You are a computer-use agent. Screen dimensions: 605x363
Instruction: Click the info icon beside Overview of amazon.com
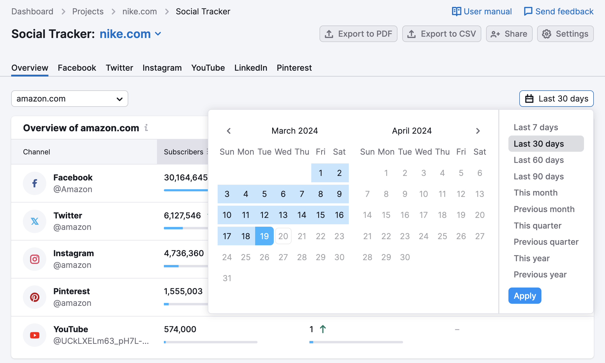pyautogui.click(x=146, y=128)
